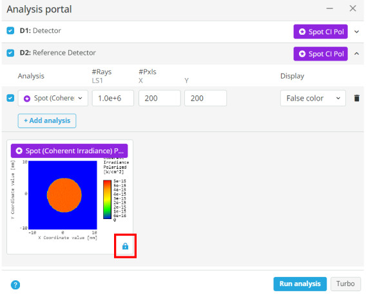Expand the D1 Detector section chevron
Screen dimensions: 366x297
coord(356,32)
